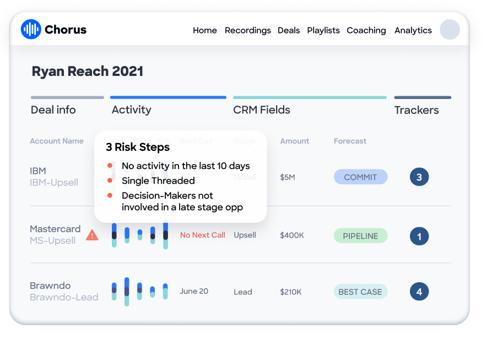487x351 pixels.
Task: Click the first Mastercard activity bar
Action: coord(114,235)
